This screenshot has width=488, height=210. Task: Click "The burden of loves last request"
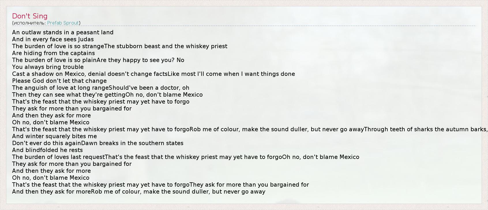[58, 157]
